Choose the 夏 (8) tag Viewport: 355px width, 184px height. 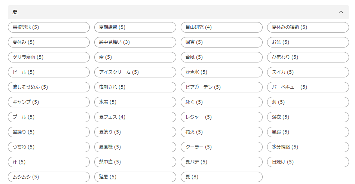pyautogui.click(x=221, y=177)
